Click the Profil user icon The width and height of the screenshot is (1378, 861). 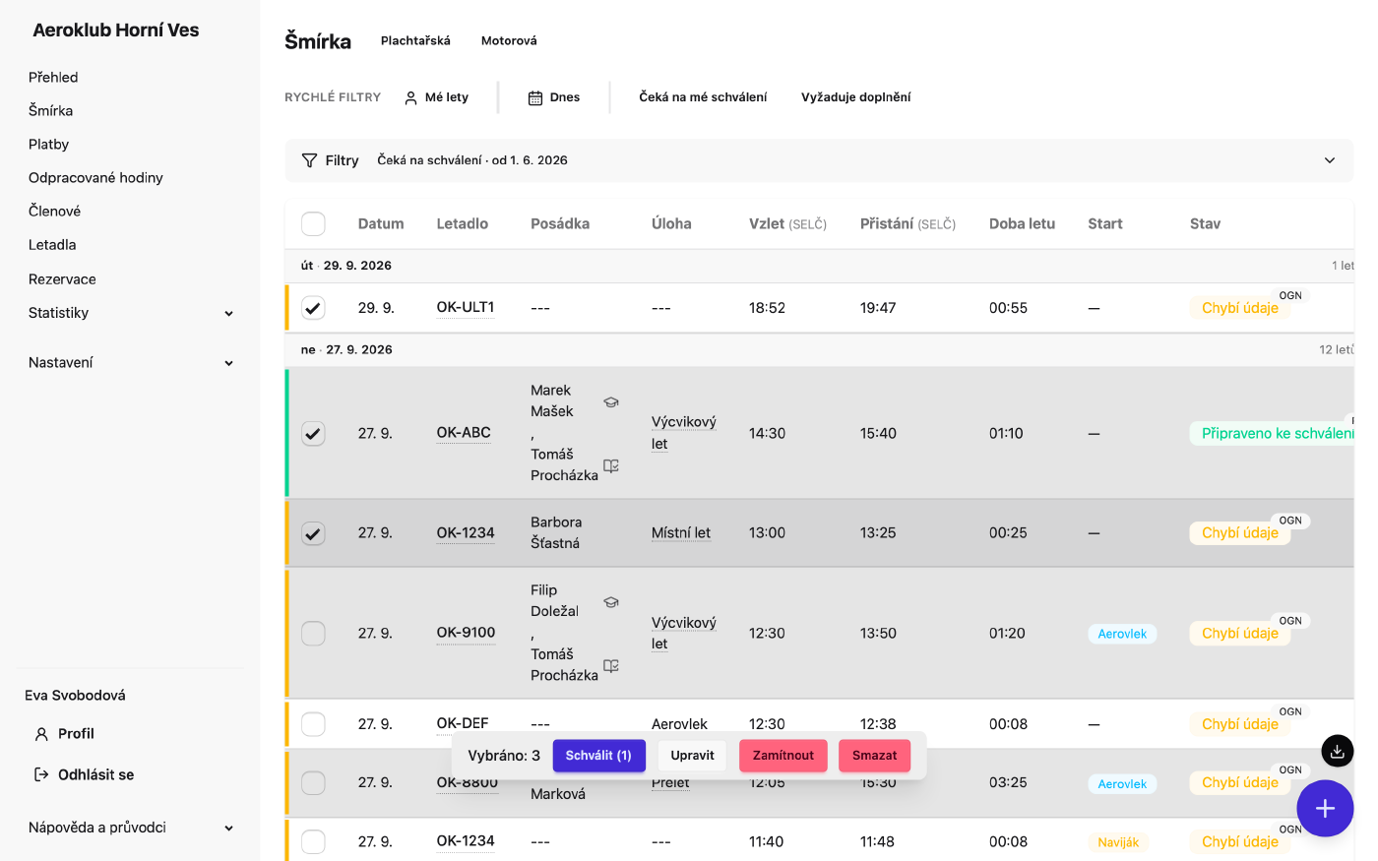[41, 734]
